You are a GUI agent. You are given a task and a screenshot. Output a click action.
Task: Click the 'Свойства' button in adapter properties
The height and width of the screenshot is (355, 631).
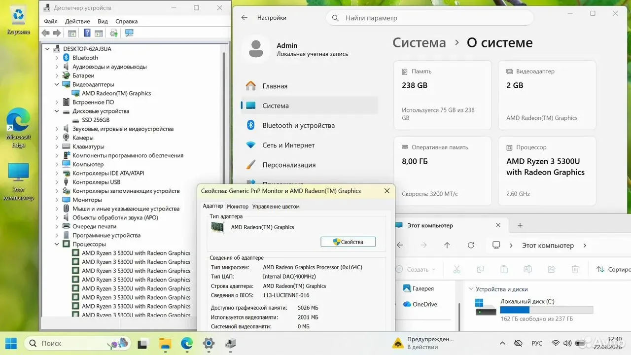(348, 242)
